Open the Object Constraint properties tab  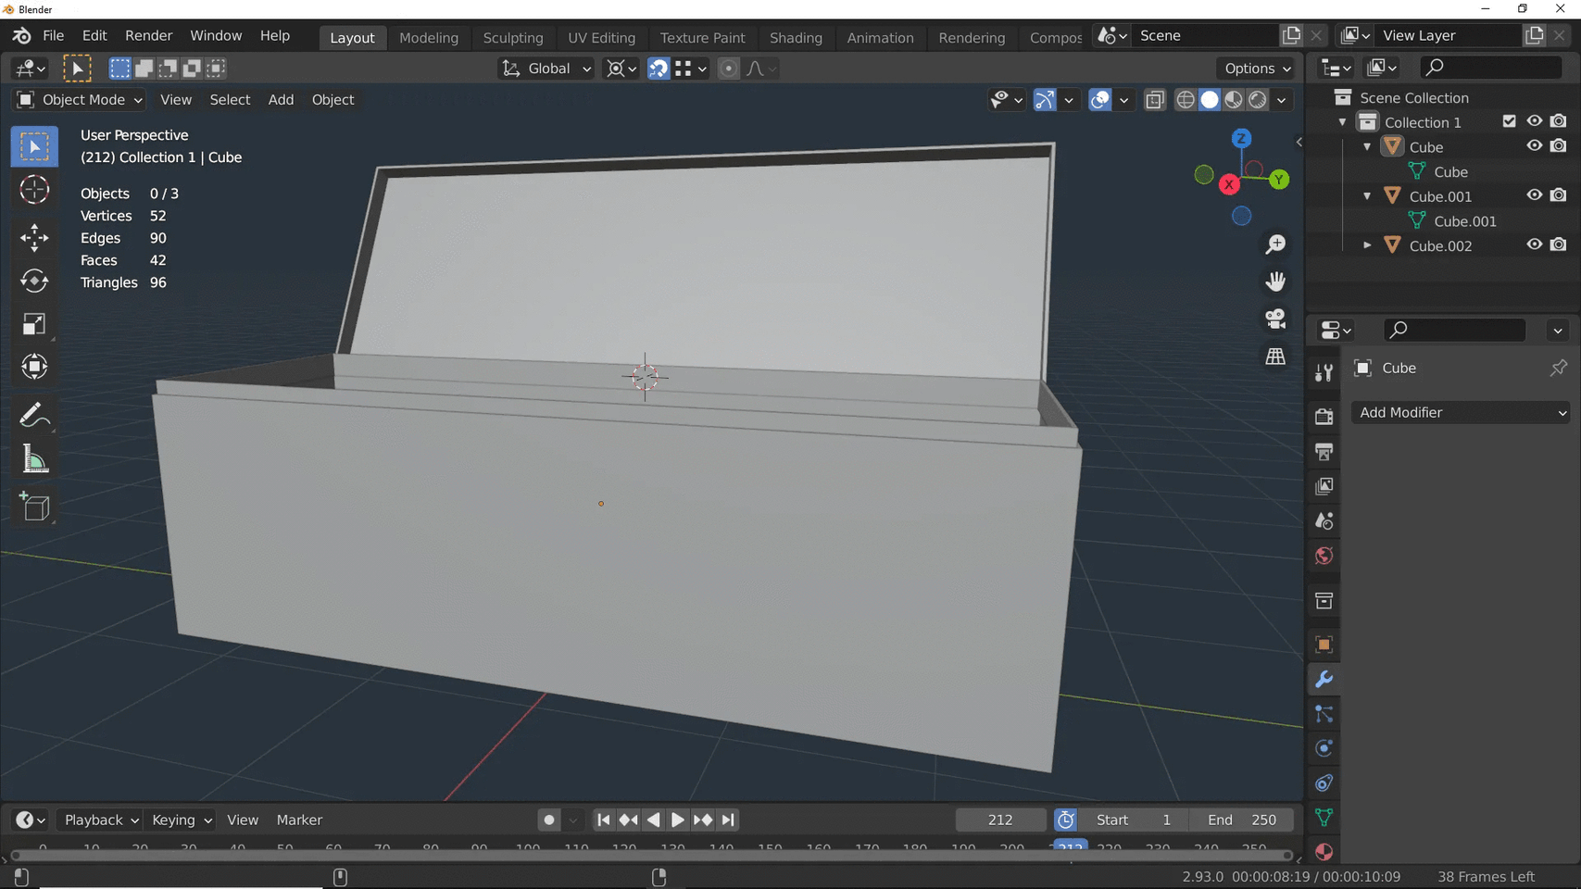(1324, 783)
